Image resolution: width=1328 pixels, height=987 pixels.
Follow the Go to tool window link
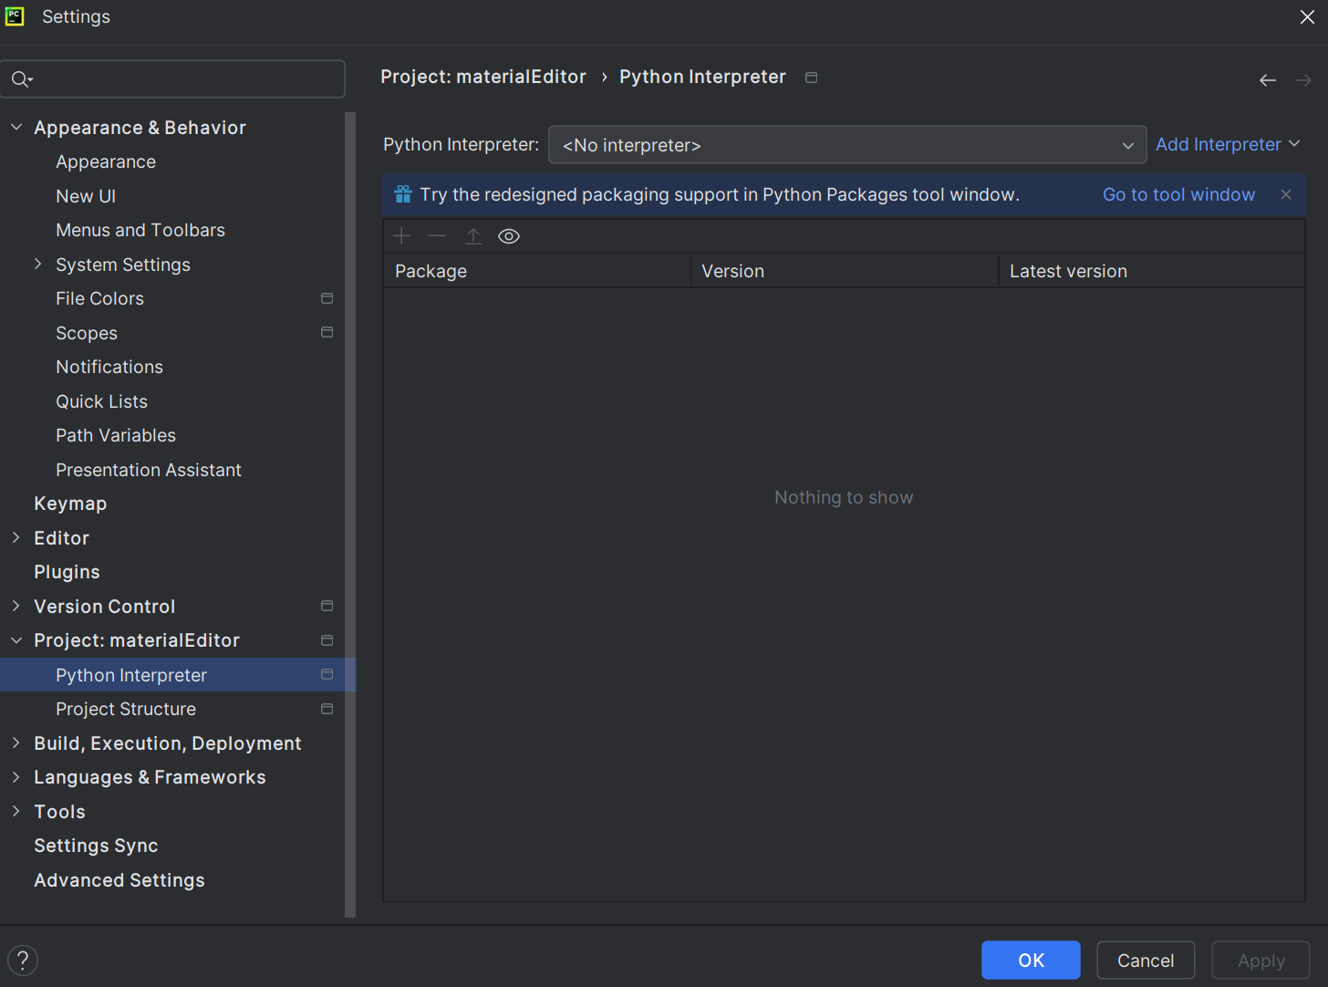pyautogui.click(x=1178, y=194)
